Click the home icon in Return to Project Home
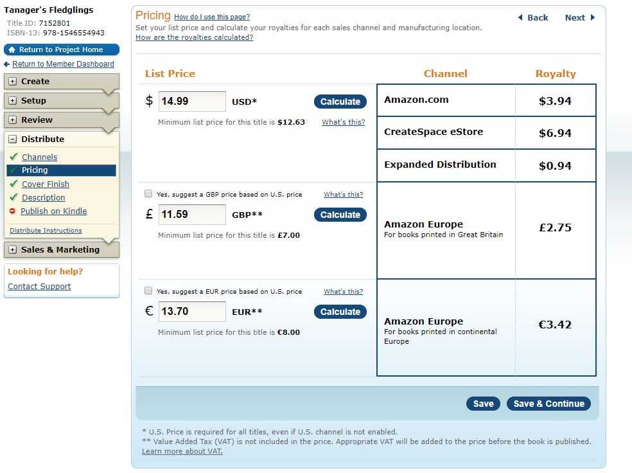 point(12,49)
